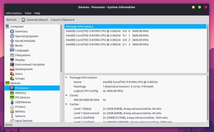Click the USB Devices icon
This screenshot has width=214, height=132.
click(12, 102)
